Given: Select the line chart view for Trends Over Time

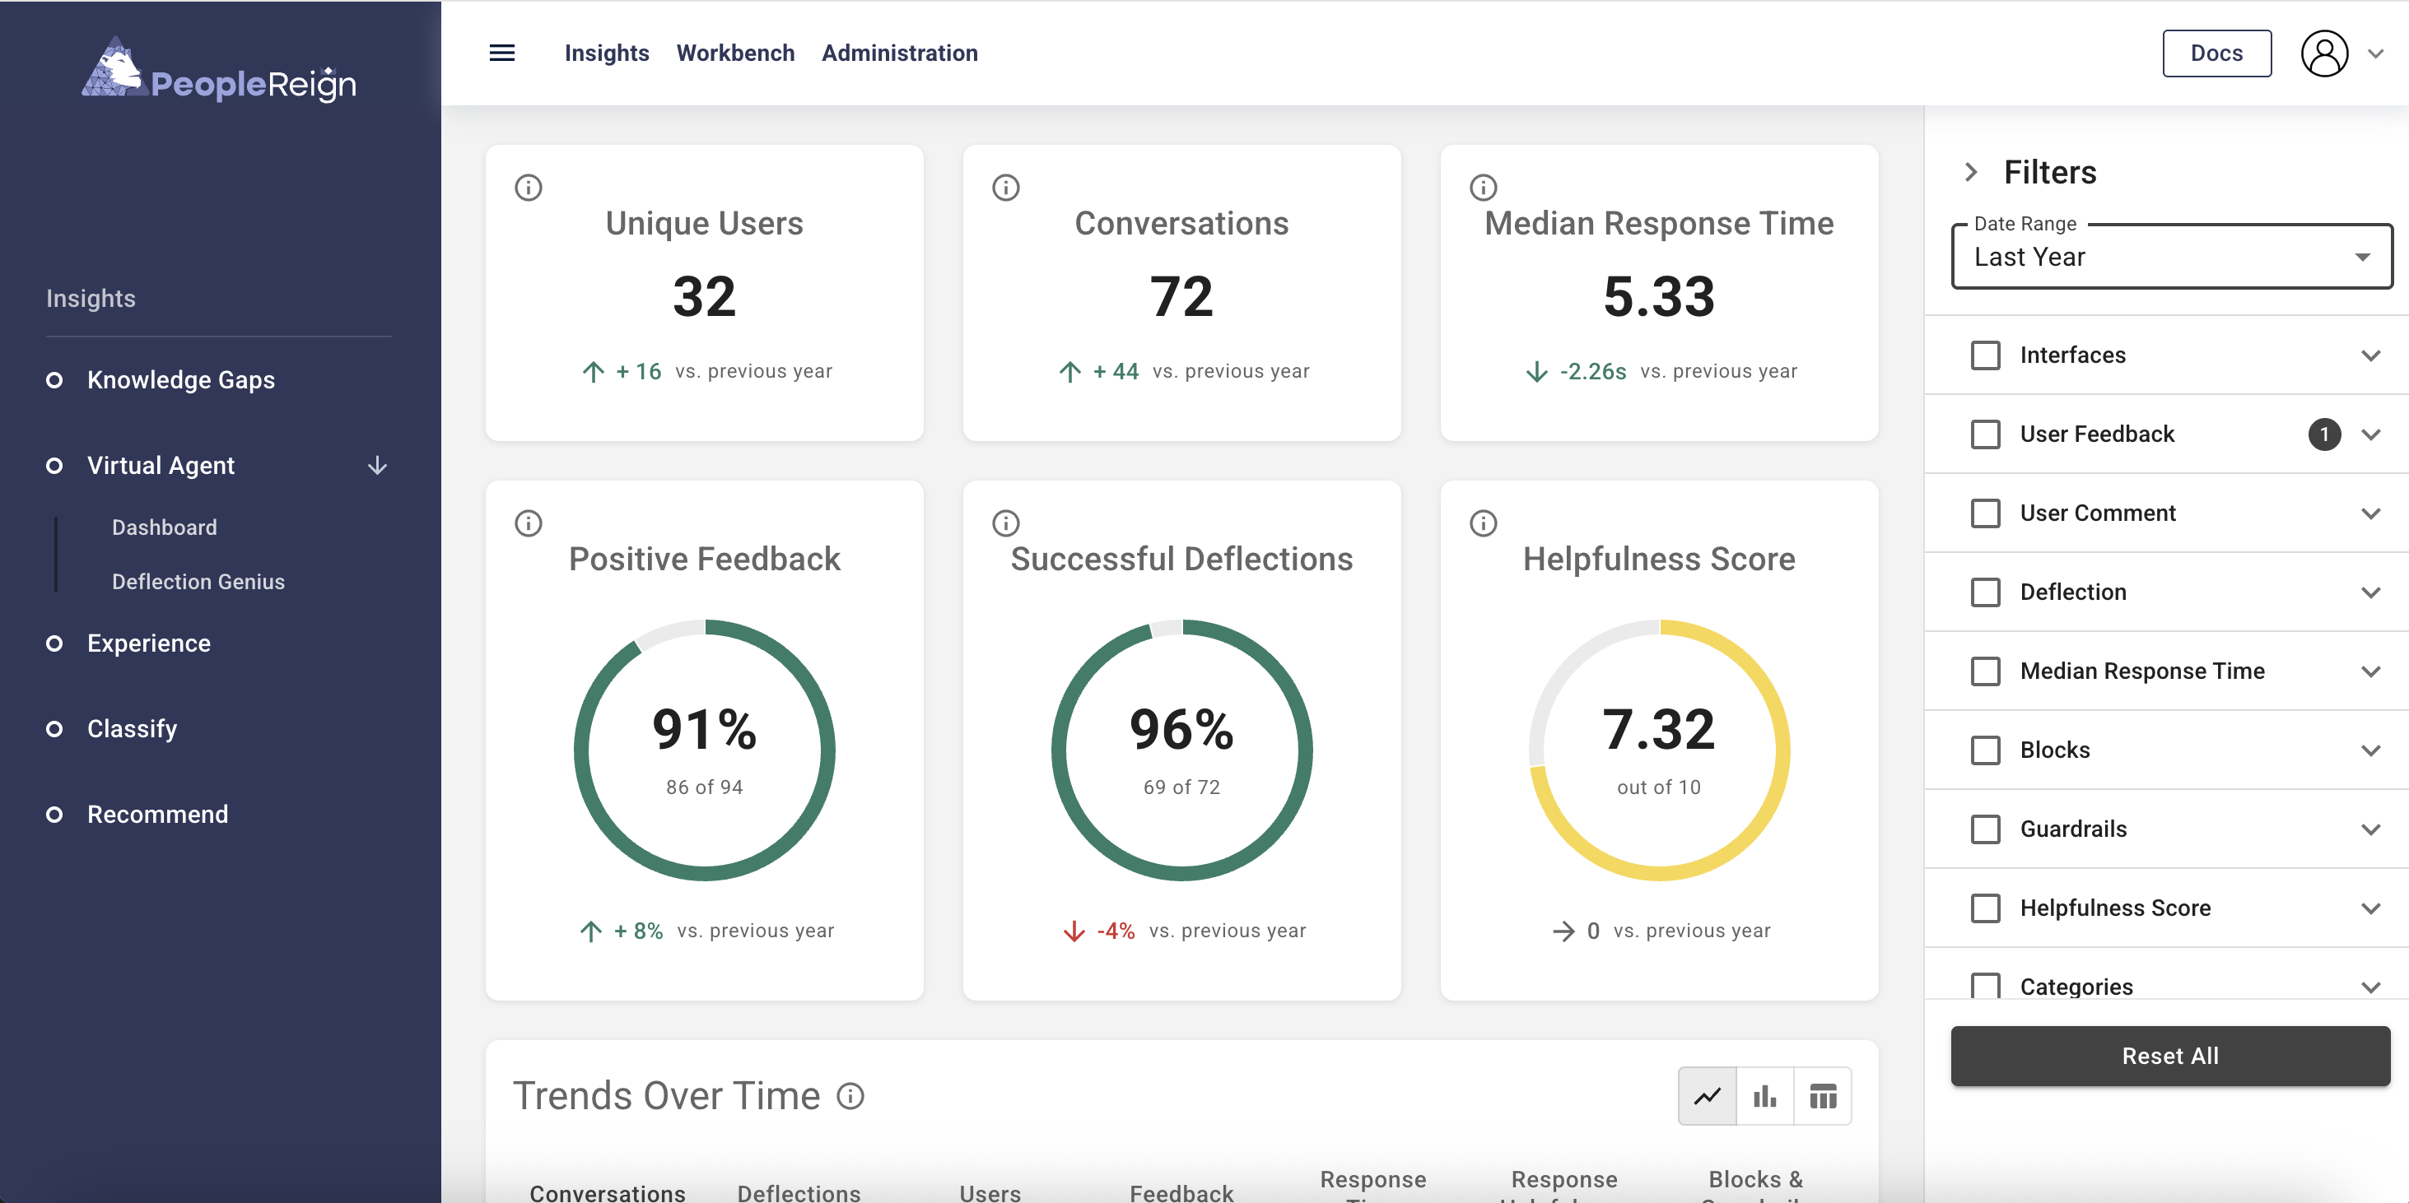Looking at the screenshot, I should [1708, 1094].
